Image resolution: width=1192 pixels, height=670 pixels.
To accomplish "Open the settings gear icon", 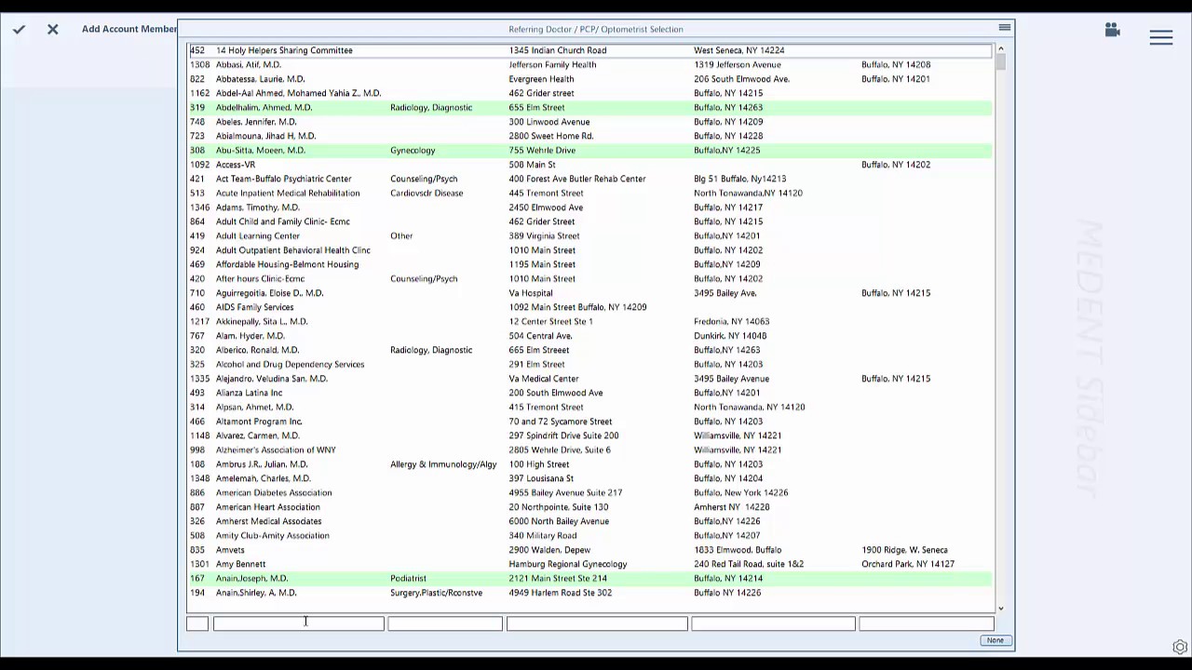I will (x=1180, y=647).
